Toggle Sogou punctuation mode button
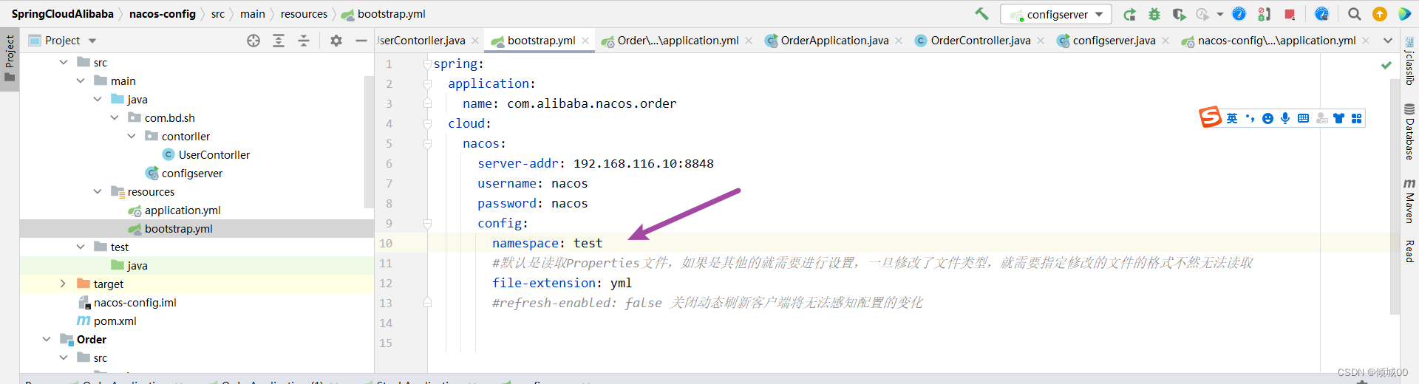This screenshot has width=1419, height=384. (x=1250, y=118)
